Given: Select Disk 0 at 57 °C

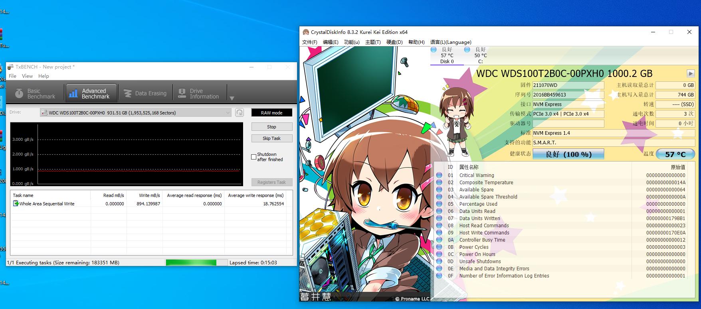Looking at the screenshot, I should 447,55.
